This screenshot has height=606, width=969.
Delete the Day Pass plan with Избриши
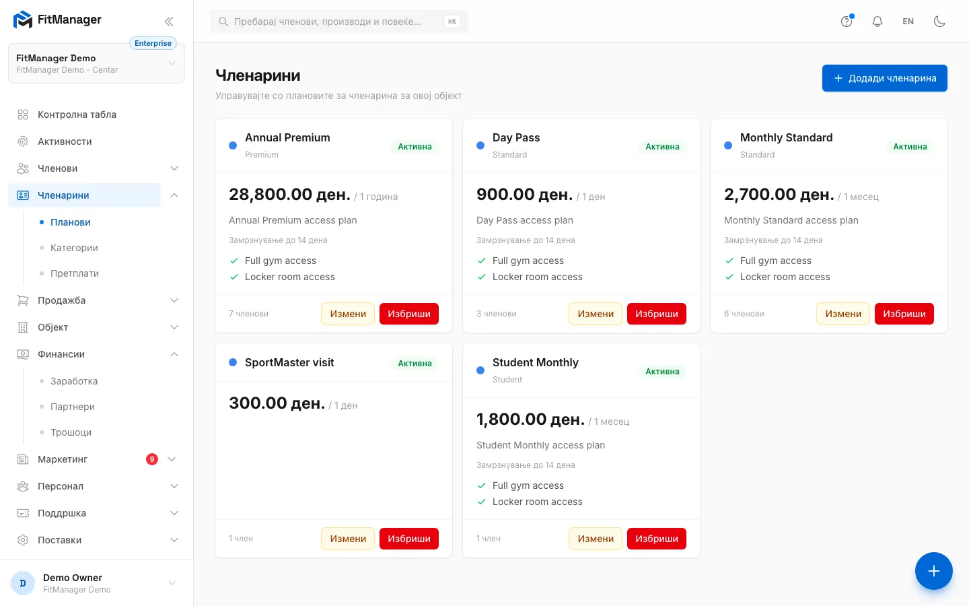[x=657, y=314]
